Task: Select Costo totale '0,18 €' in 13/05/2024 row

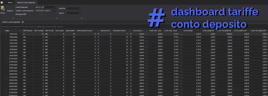Action: click(192, 34)
